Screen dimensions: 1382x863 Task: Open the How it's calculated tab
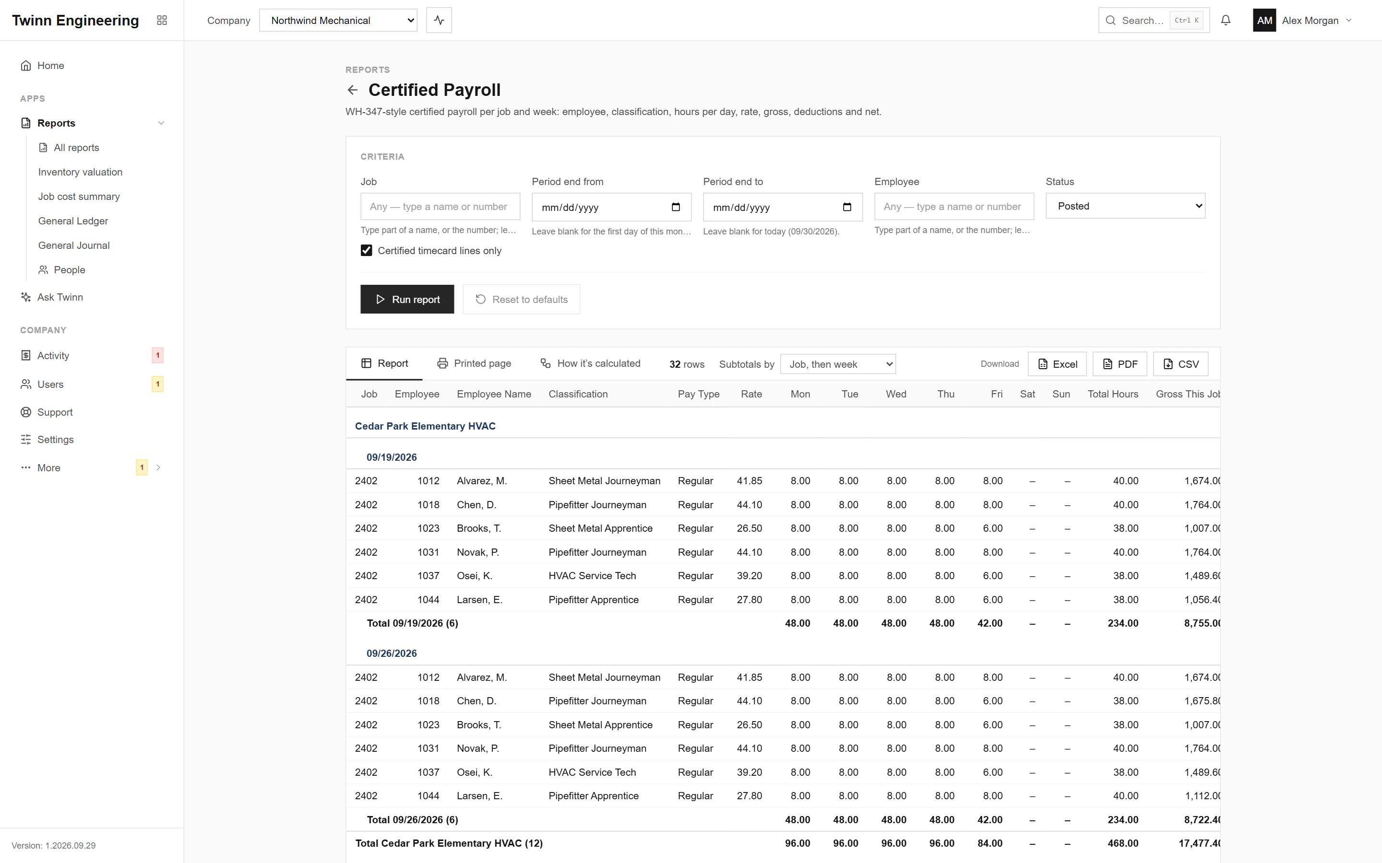[x=591, y=363]
